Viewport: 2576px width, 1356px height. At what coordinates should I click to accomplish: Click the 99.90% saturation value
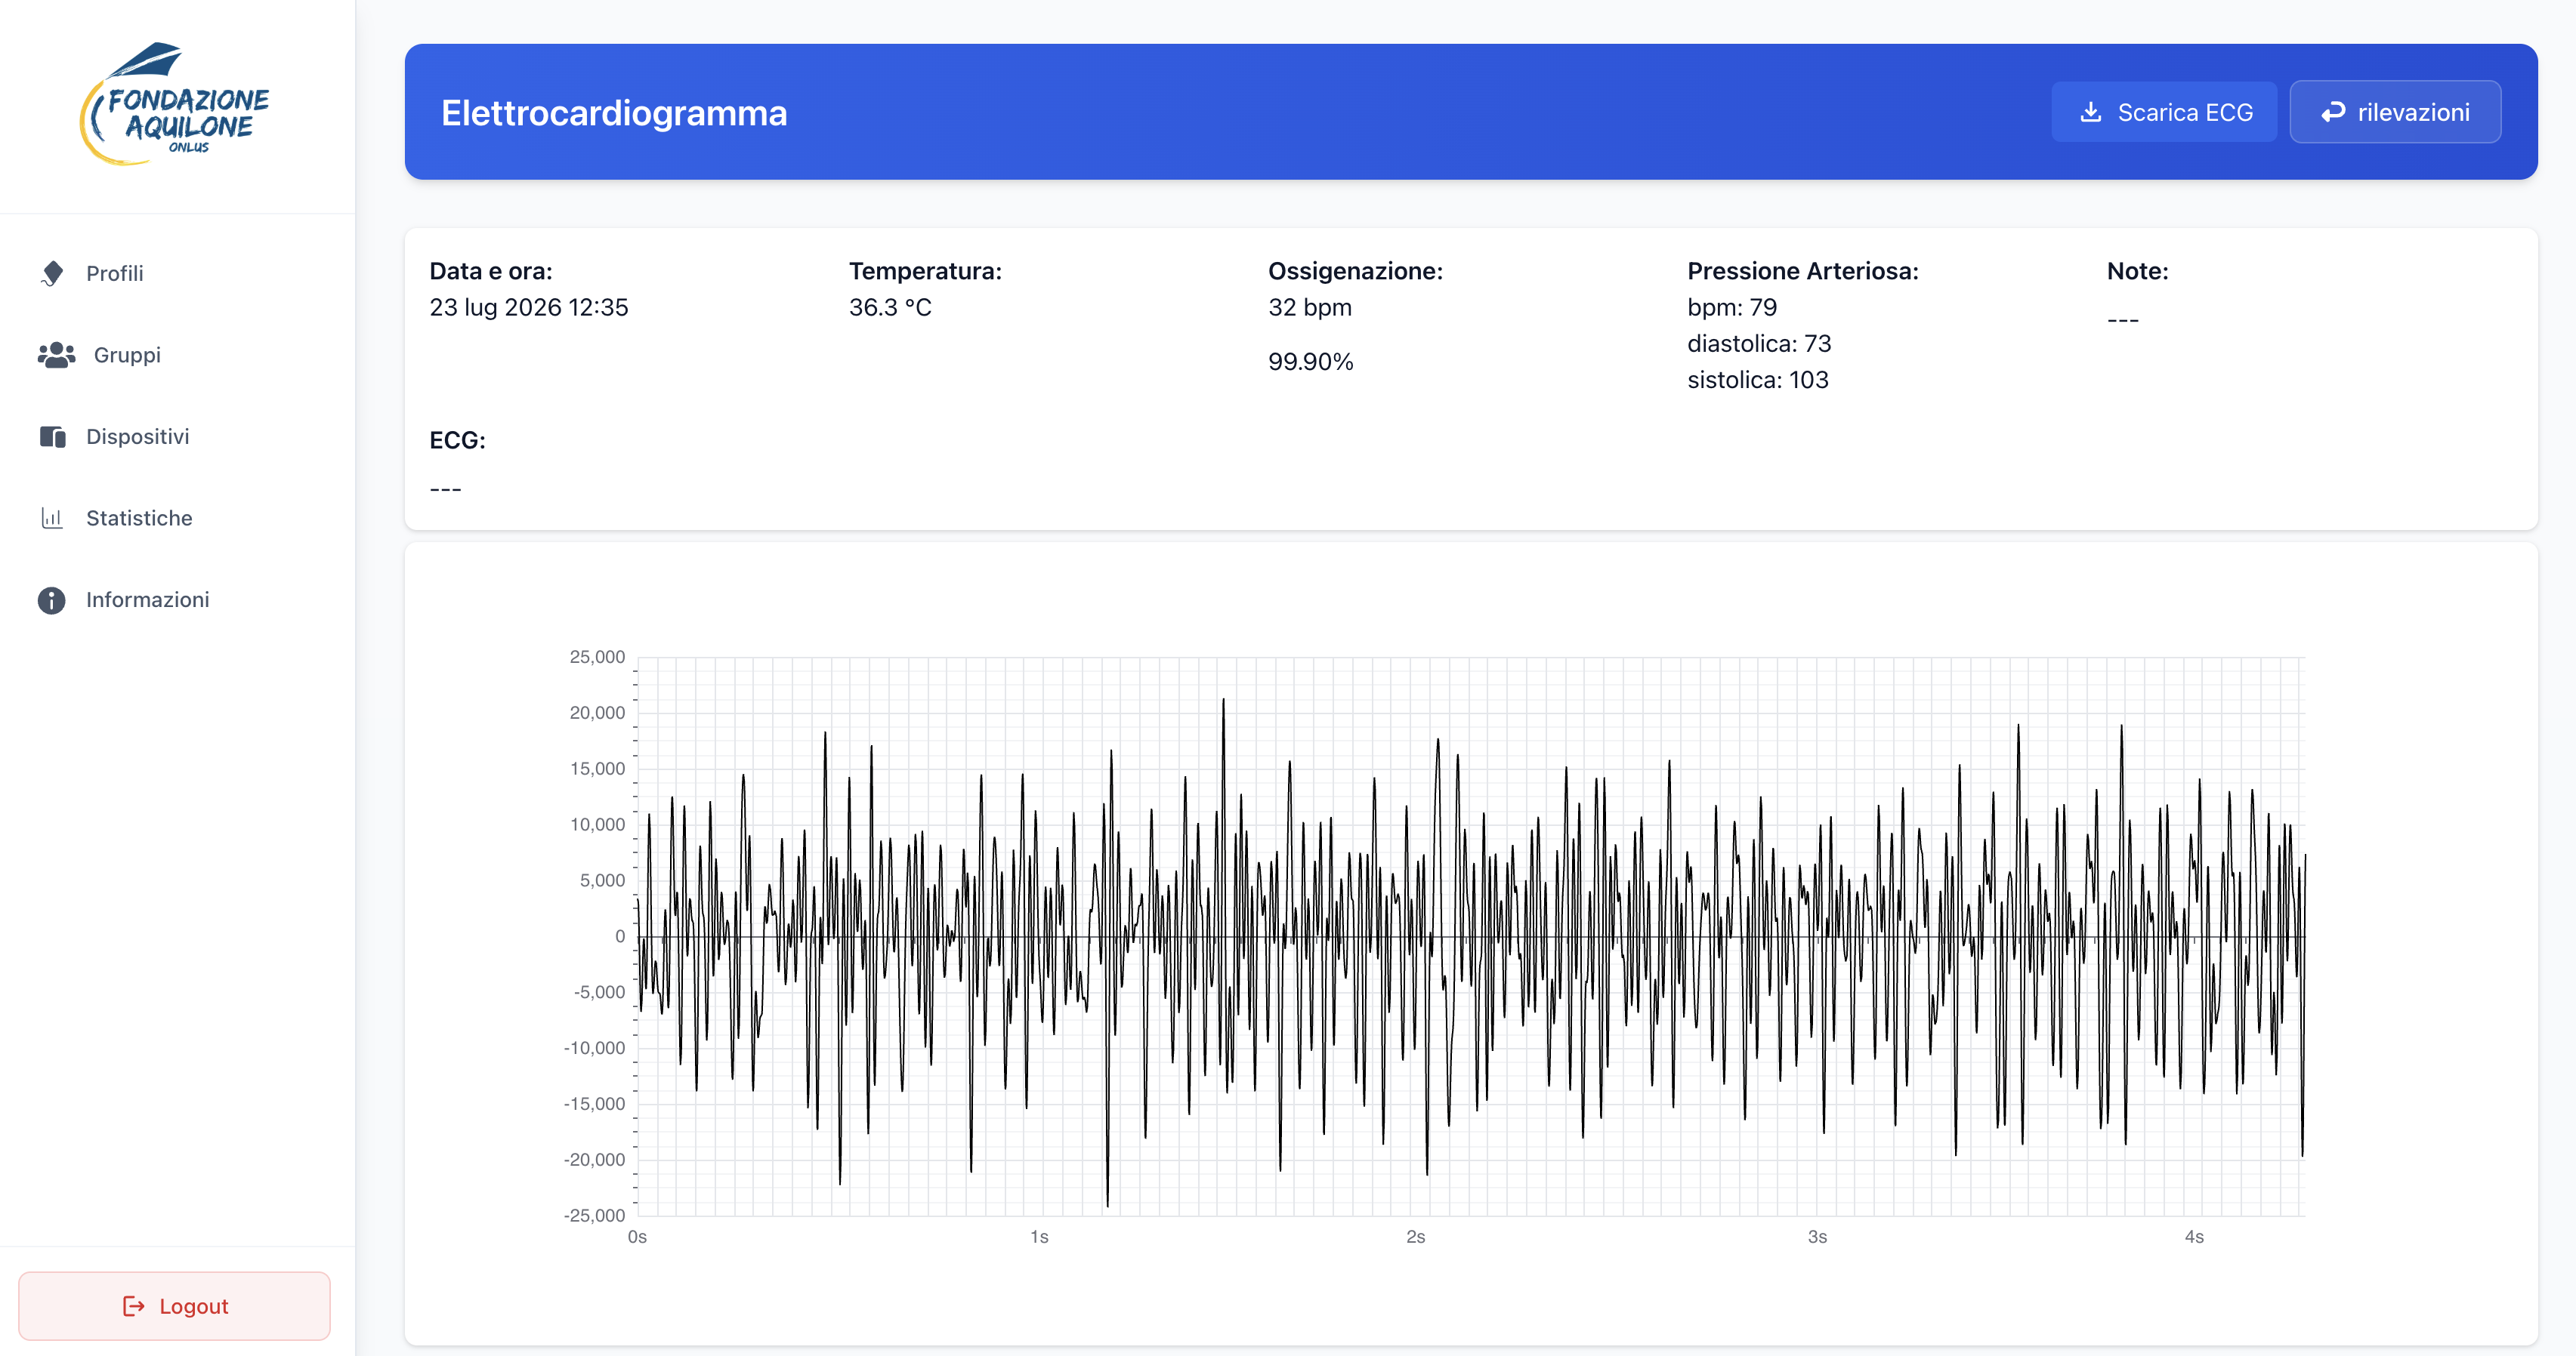pyautogui.click(x=1311, y=362)
